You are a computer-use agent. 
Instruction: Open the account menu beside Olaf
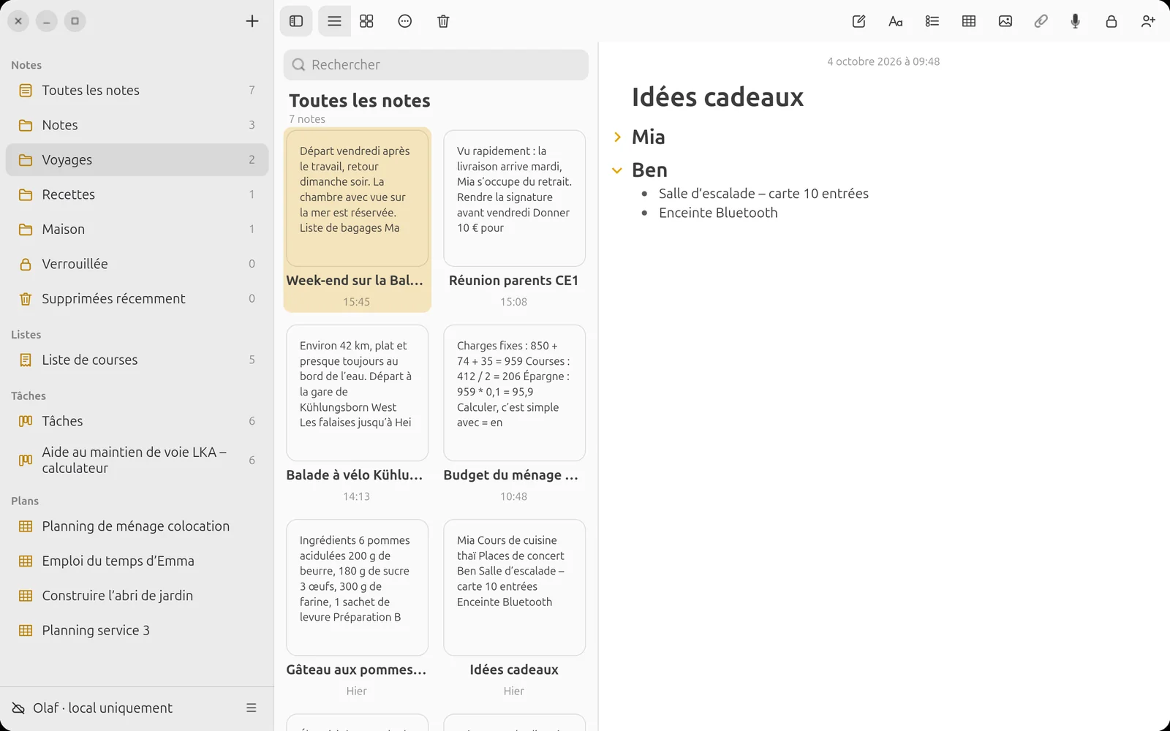coord(252,708)
